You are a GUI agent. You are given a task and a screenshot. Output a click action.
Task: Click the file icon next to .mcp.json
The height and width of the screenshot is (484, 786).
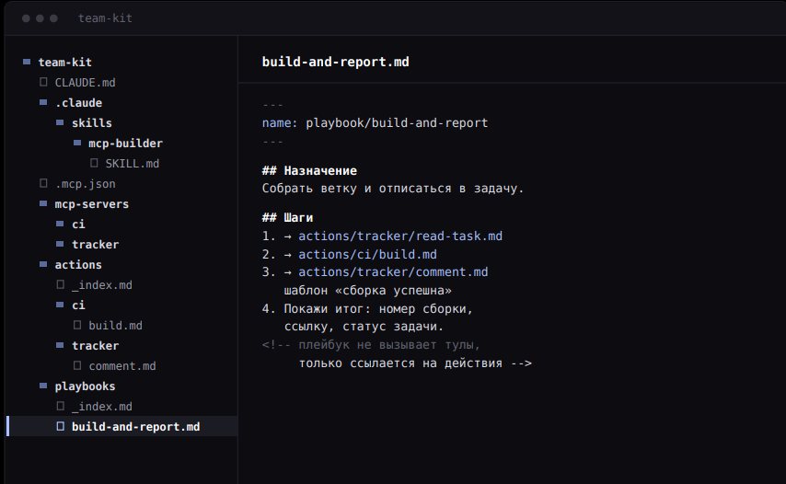43,183
